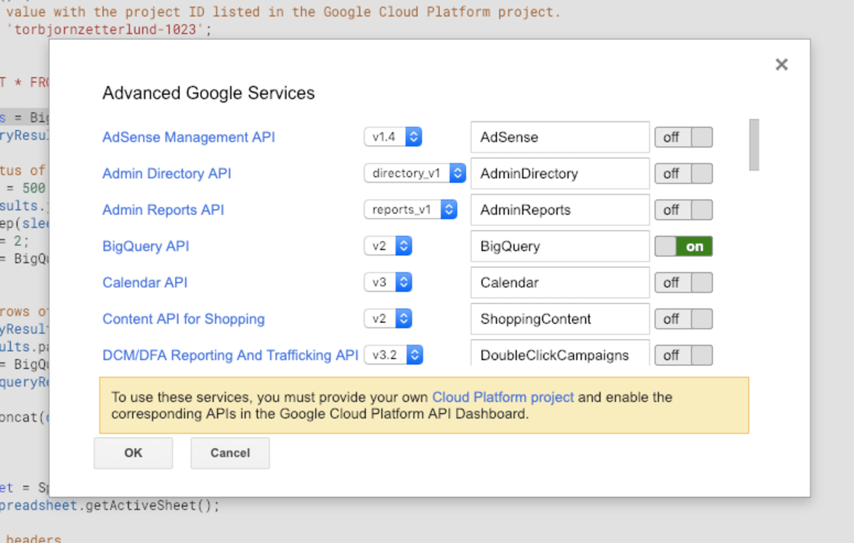Change BigQuery API v2 version
This screenshot has height=543, width=854.
[x=388, y=246]
